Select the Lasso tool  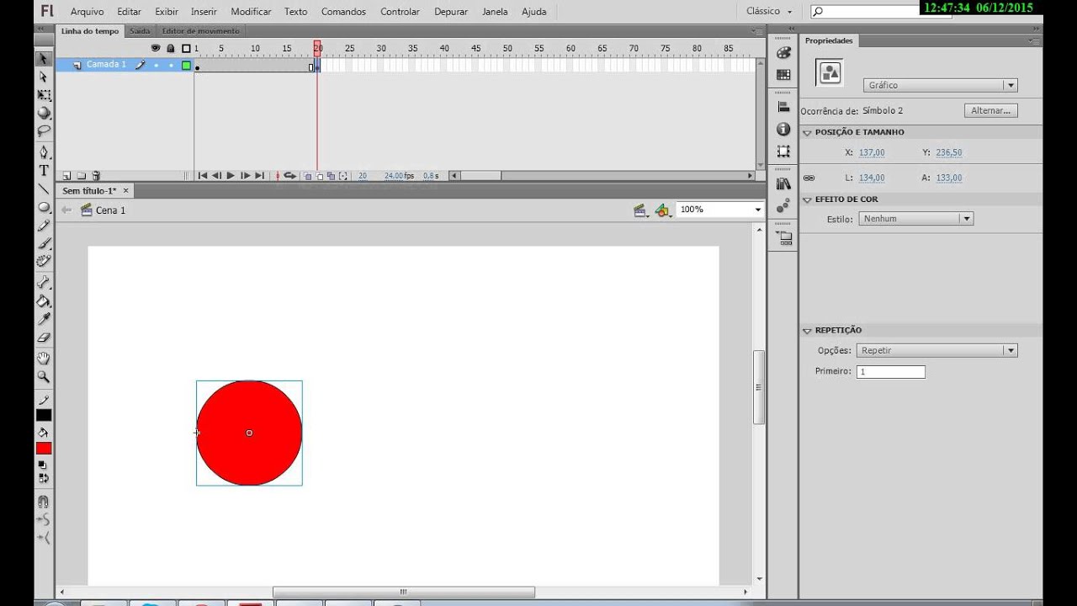pyautogui.click(x=44, y=131)
